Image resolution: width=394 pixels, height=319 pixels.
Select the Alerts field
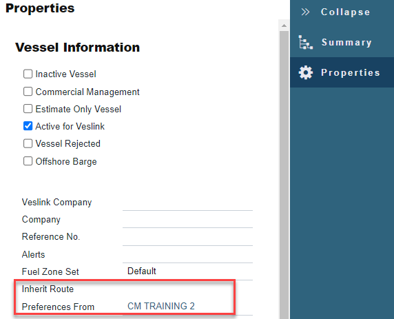(x=187, y=255)
